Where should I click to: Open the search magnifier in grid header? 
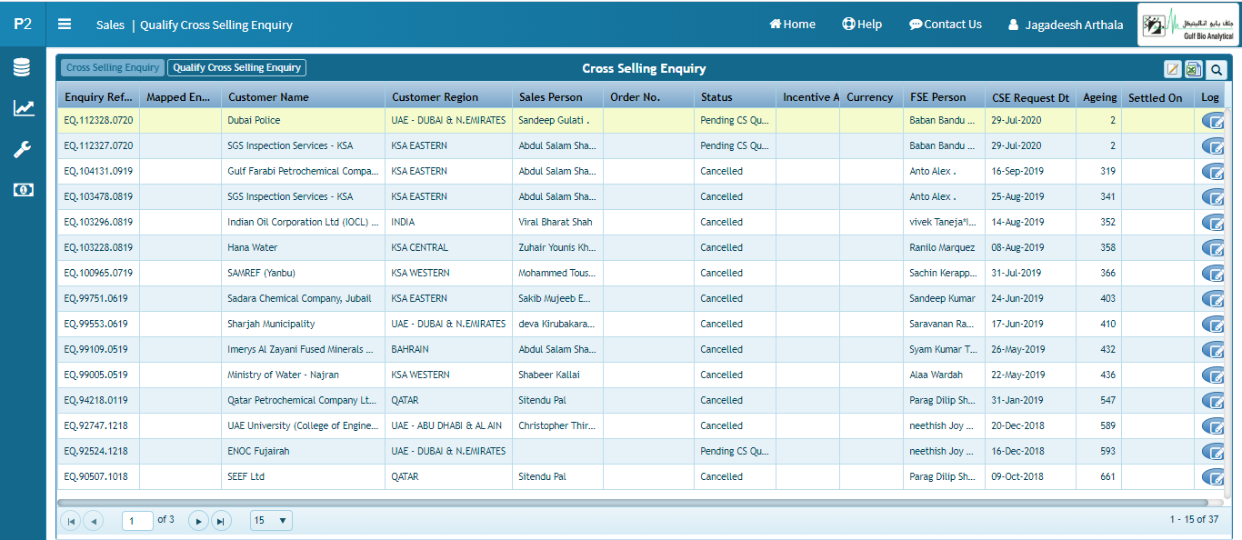(1216, 69)
